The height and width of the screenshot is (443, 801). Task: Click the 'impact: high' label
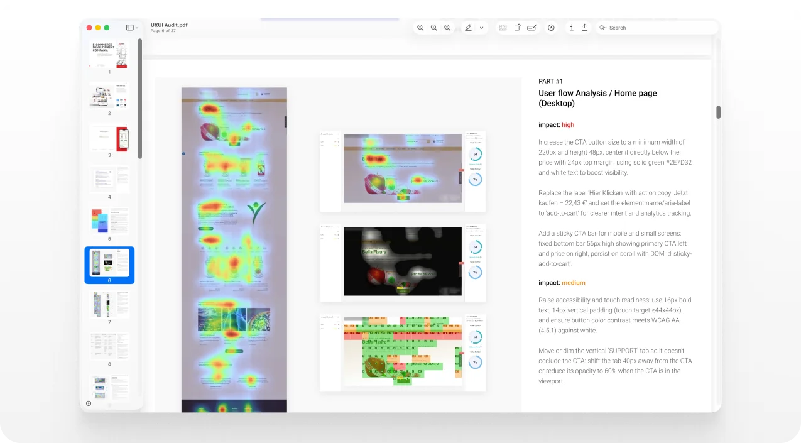pyautogui.click(x=556, y=124)
